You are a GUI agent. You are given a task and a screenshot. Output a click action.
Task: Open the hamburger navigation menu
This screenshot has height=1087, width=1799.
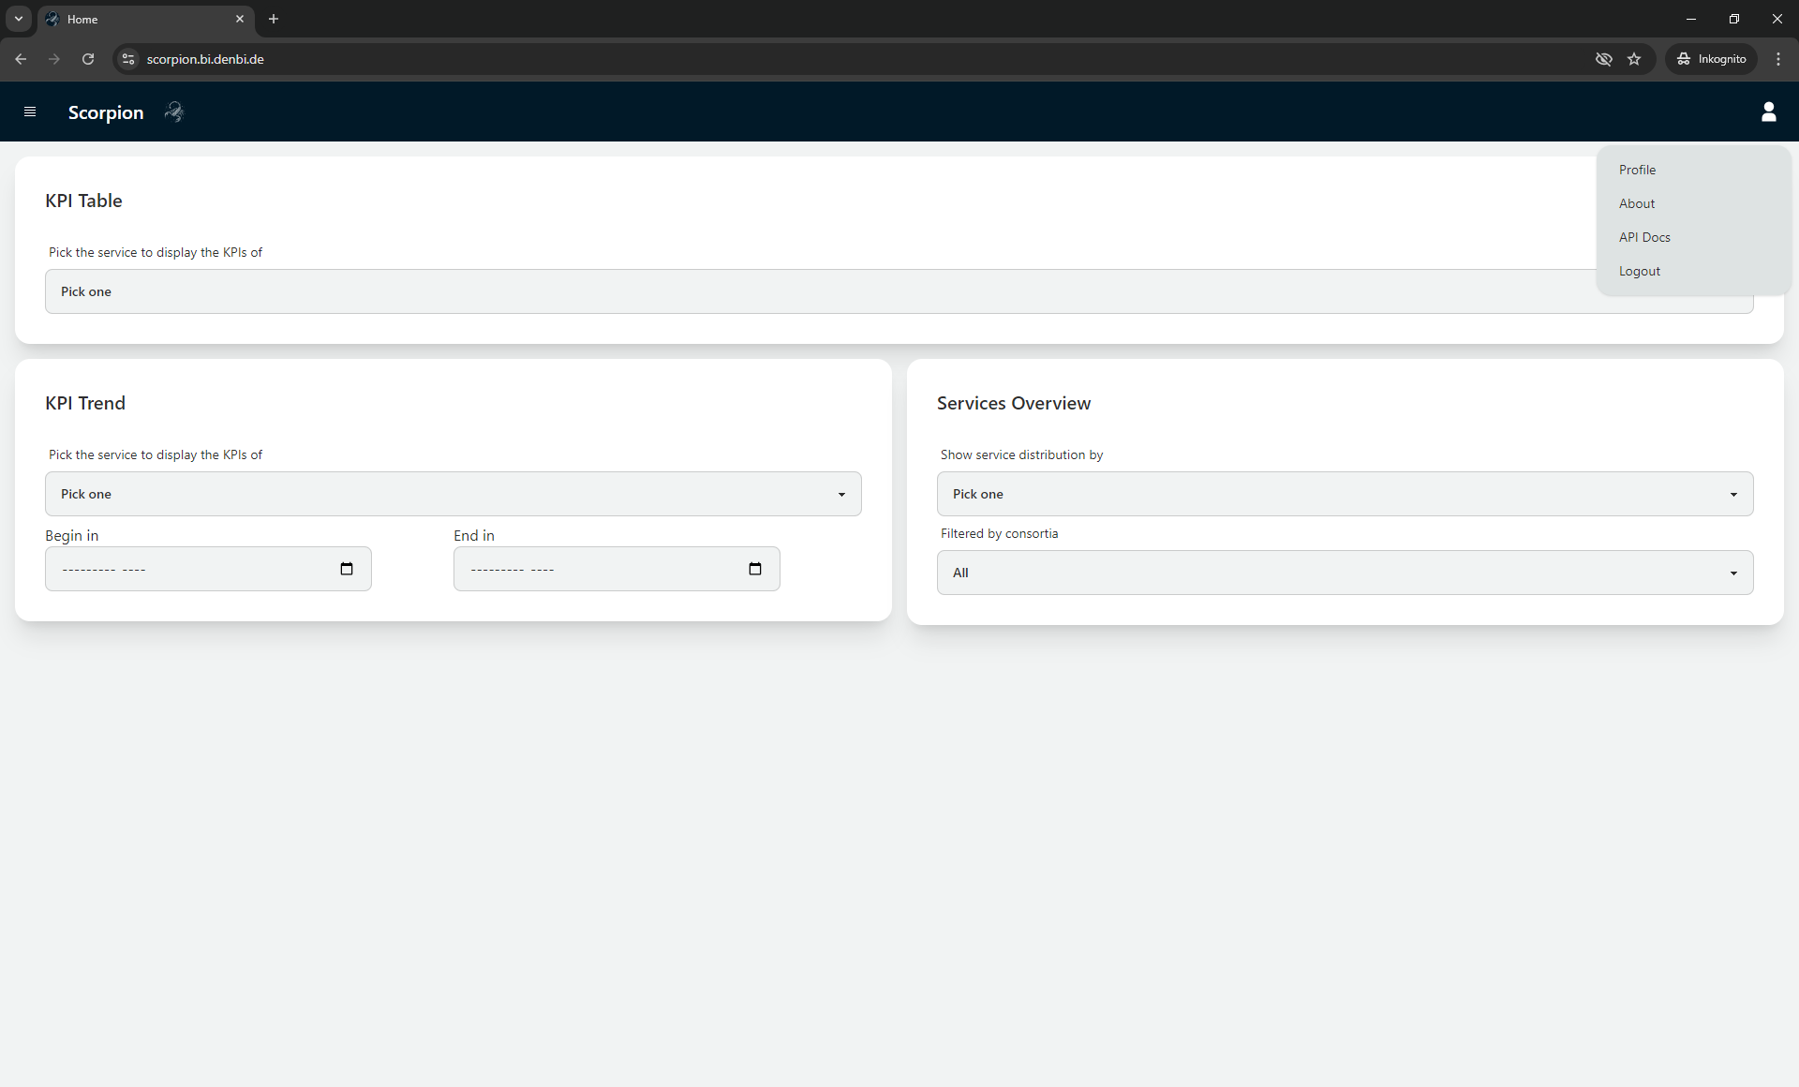coord(30,112)
